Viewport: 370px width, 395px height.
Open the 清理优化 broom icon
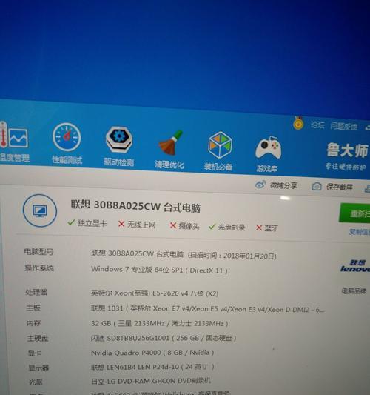coord(171,143)
